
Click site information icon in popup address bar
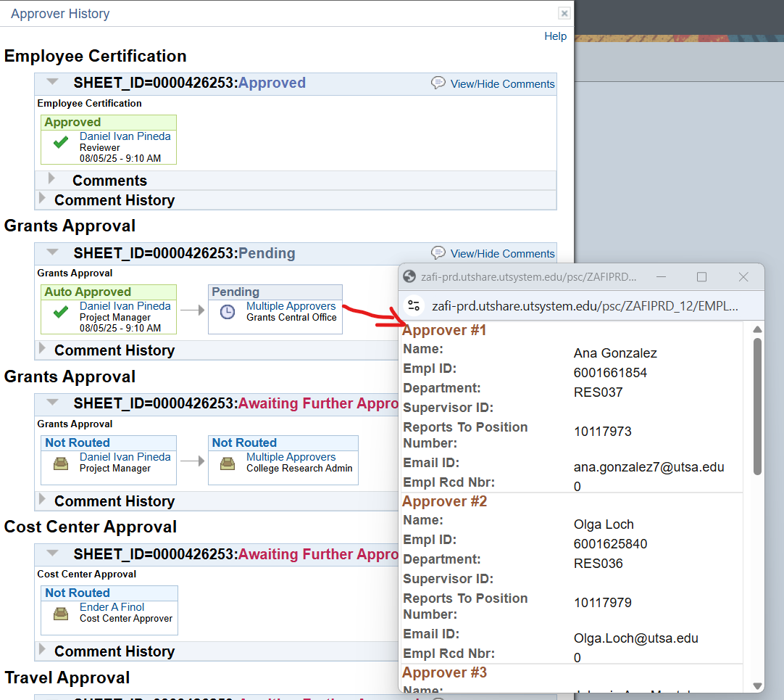[x=414, y=305]
